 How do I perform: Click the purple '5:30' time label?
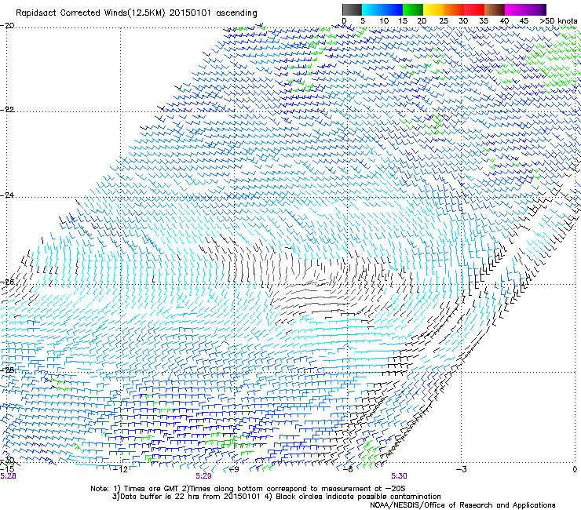pos(399,476)
